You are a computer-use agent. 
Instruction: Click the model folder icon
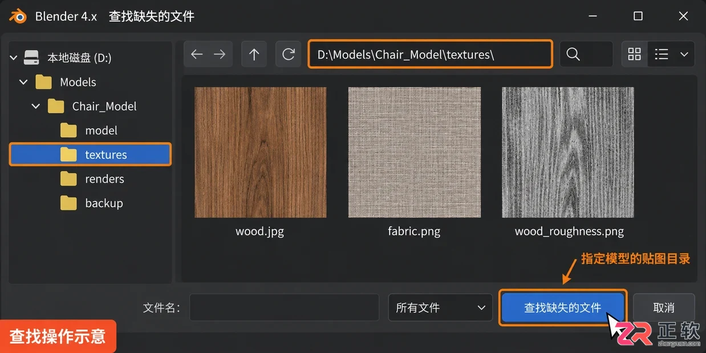click(x=68, y=130)
